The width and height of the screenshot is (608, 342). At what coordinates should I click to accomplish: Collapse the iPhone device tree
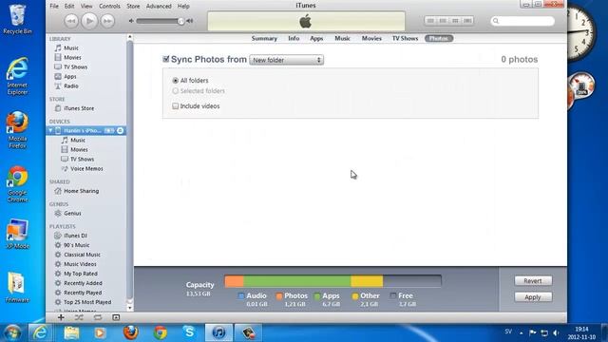coord(50,131)
